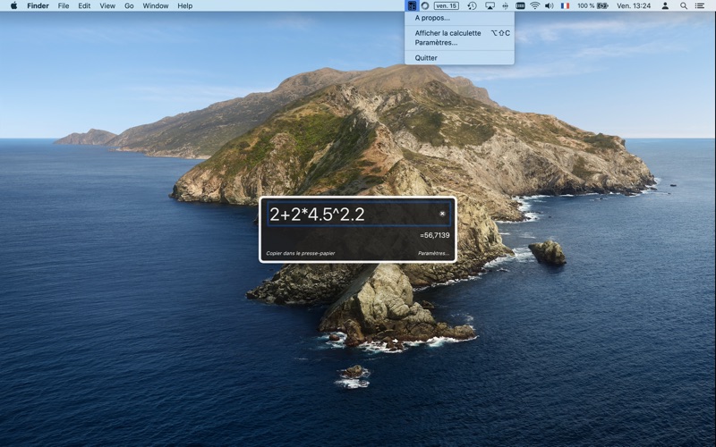Select 'A propos...' from the dropdown menu

coord(432,18)
